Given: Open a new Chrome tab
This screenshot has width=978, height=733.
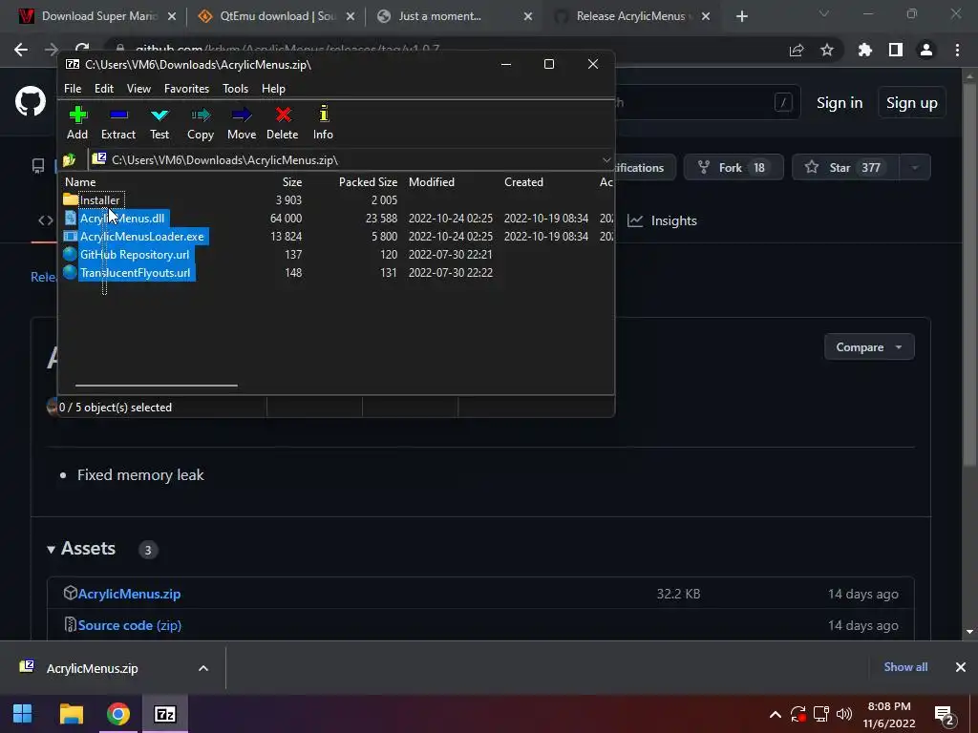Looking at the screenshot, I should 741,17.
